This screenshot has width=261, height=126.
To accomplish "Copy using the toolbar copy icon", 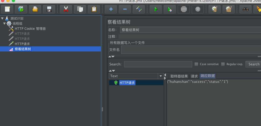I will 80,9.
